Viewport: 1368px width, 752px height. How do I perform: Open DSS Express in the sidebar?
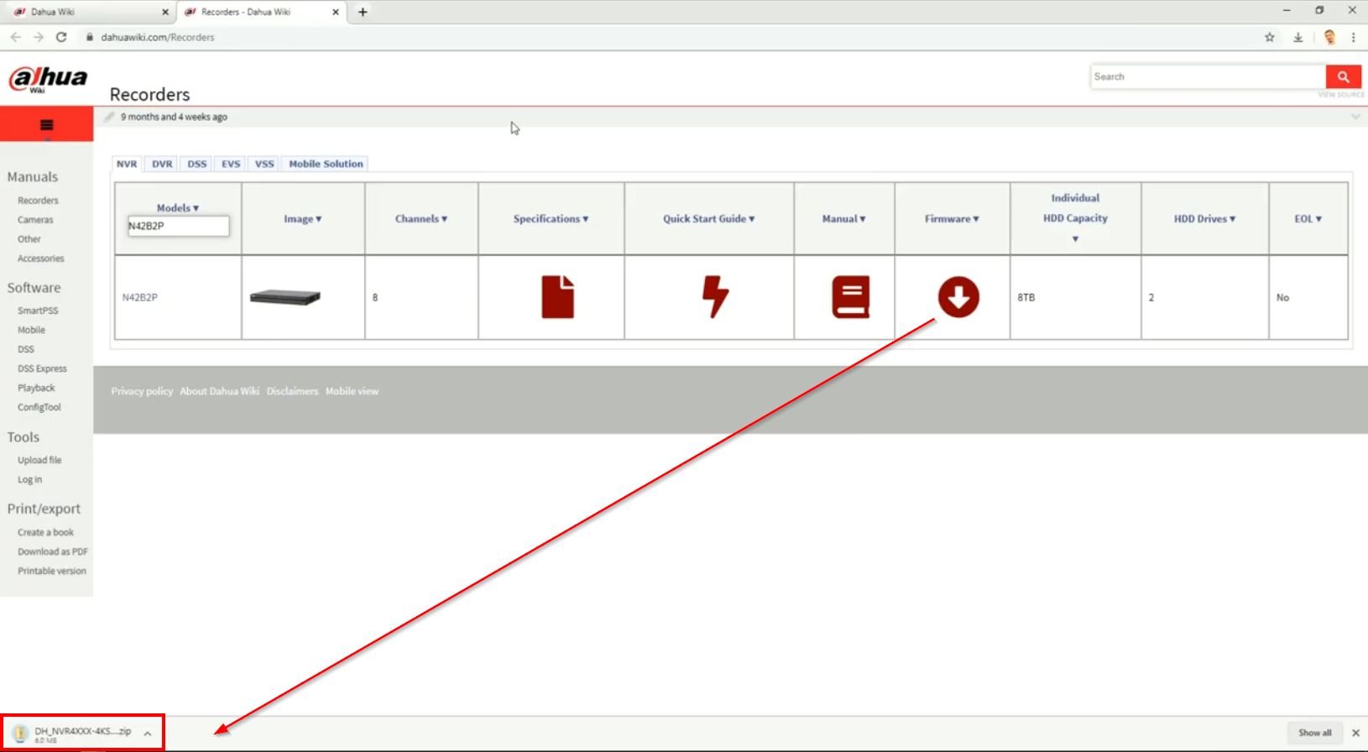point(42,368)
